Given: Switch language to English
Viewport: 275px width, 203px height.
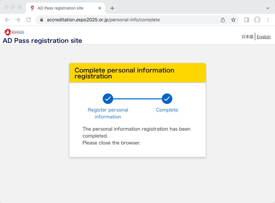Looking at the screenshot, I should click(x=263, y=37).
